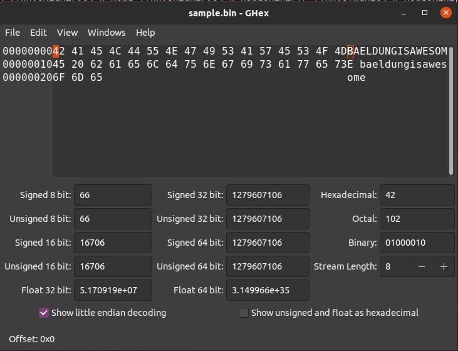Enable Show unsigned and float as hexadecimal

(x=244, y=312)
